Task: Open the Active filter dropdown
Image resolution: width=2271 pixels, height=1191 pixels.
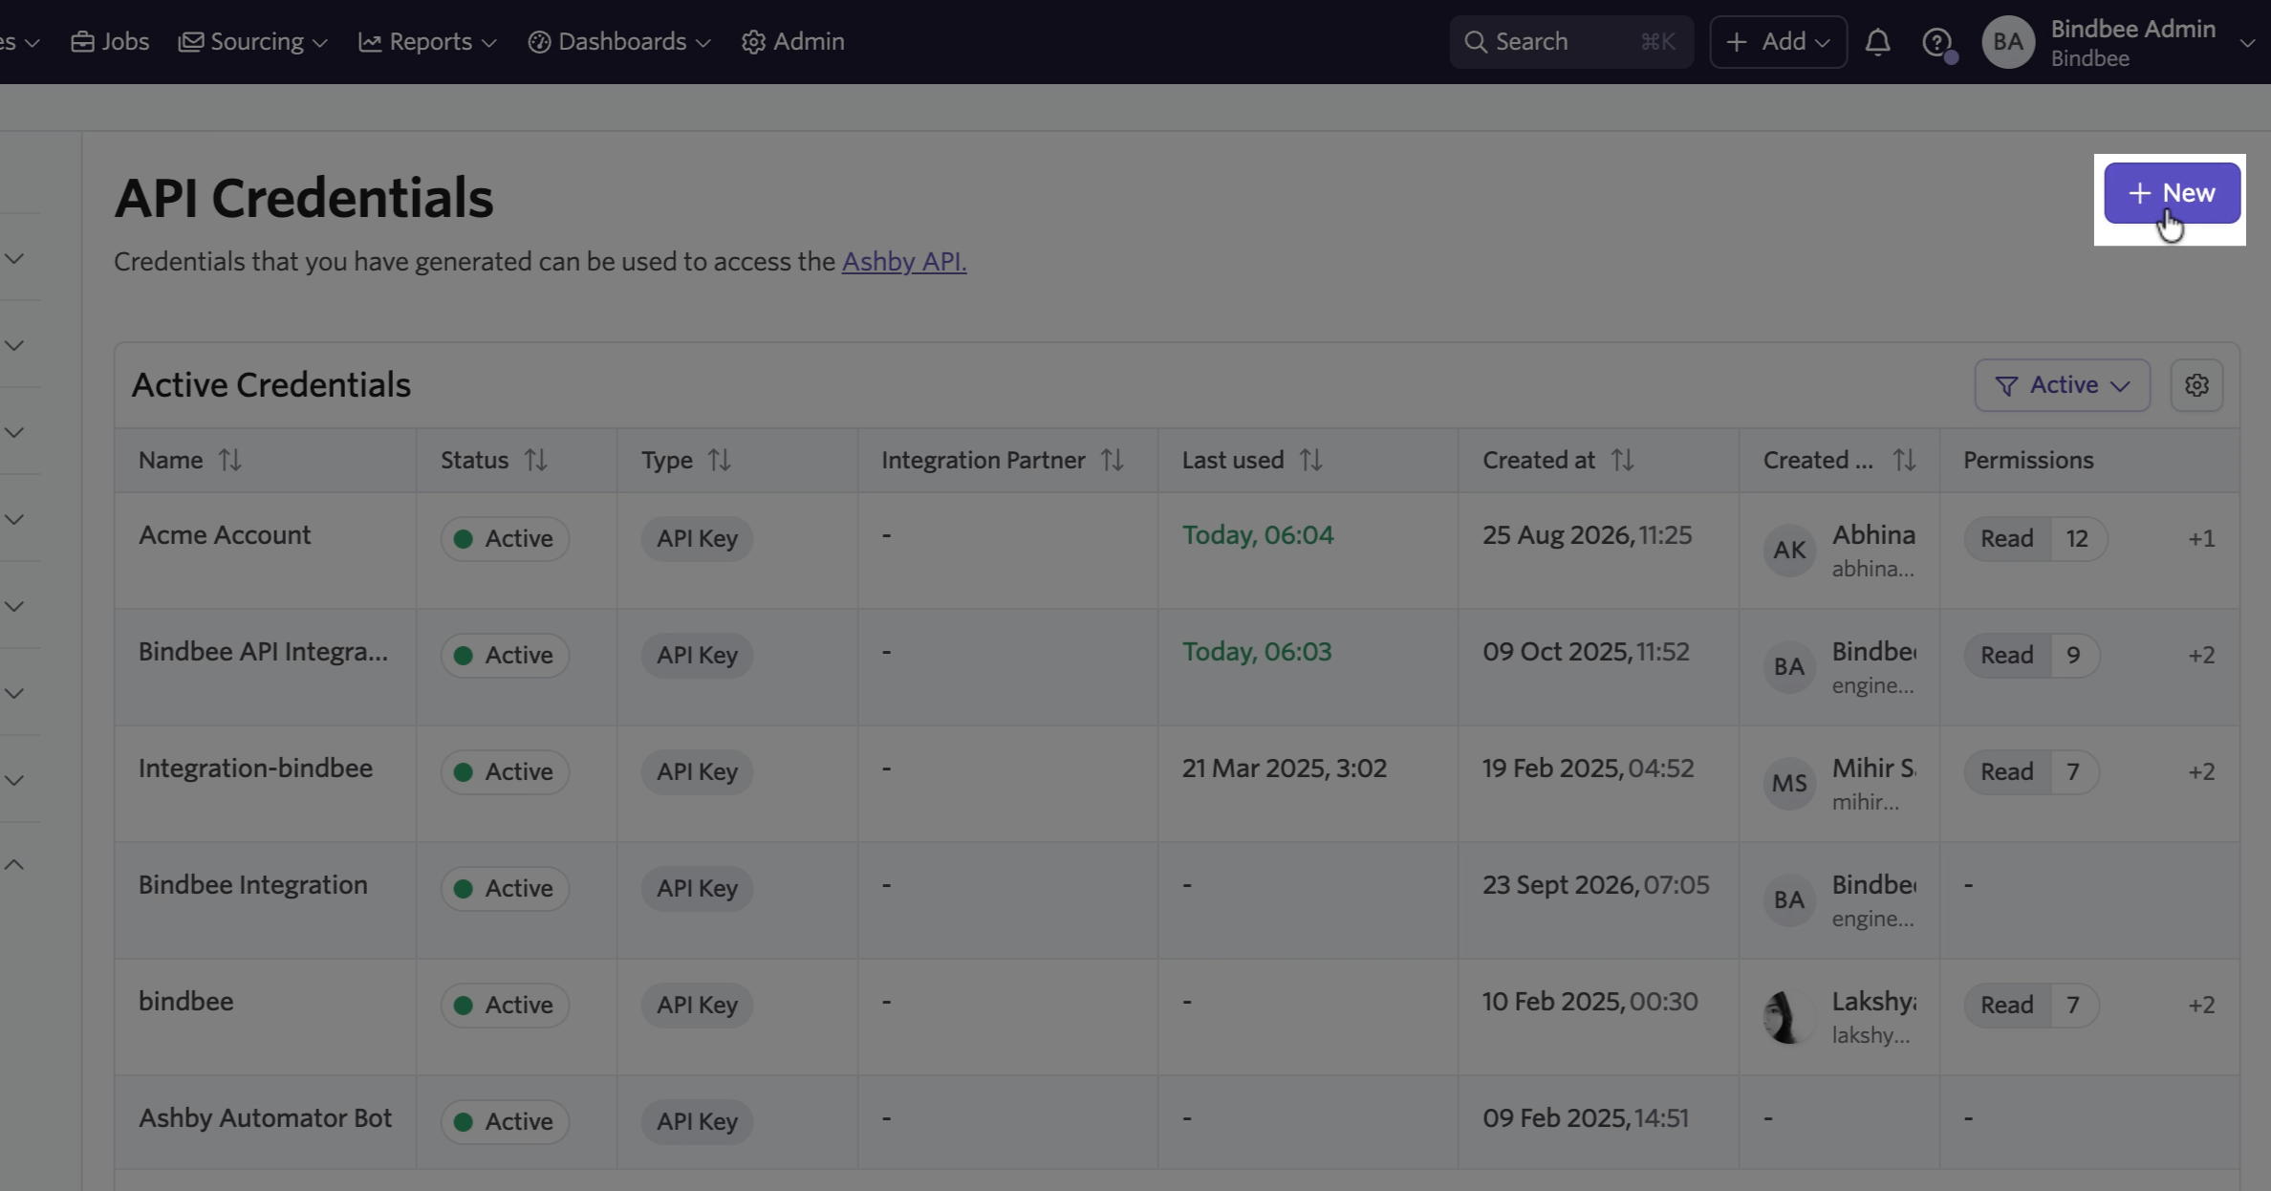Action: click(2063, 385)
